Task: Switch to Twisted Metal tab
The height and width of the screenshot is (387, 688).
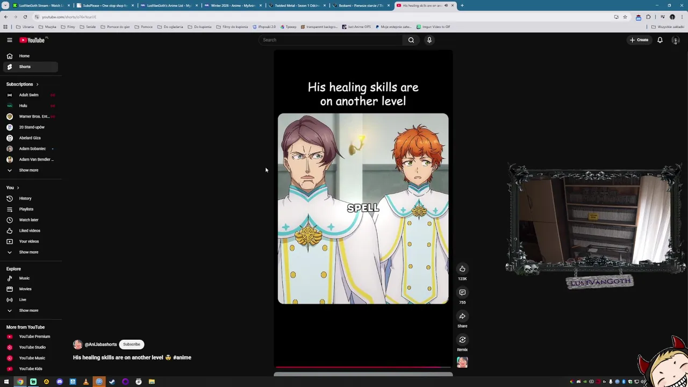Action: pos(297,5)
